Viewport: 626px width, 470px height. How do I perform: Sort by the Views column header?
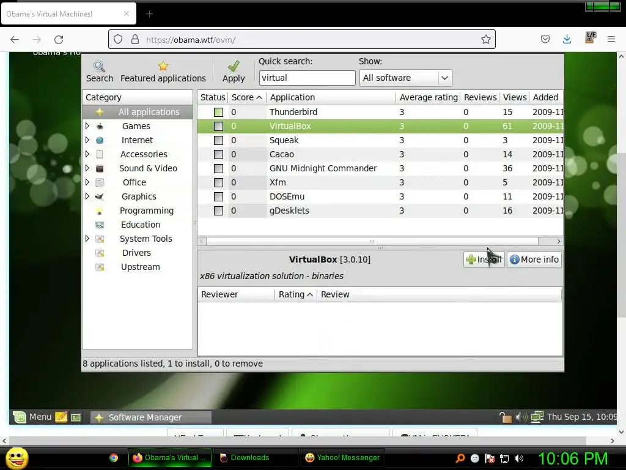514,97
